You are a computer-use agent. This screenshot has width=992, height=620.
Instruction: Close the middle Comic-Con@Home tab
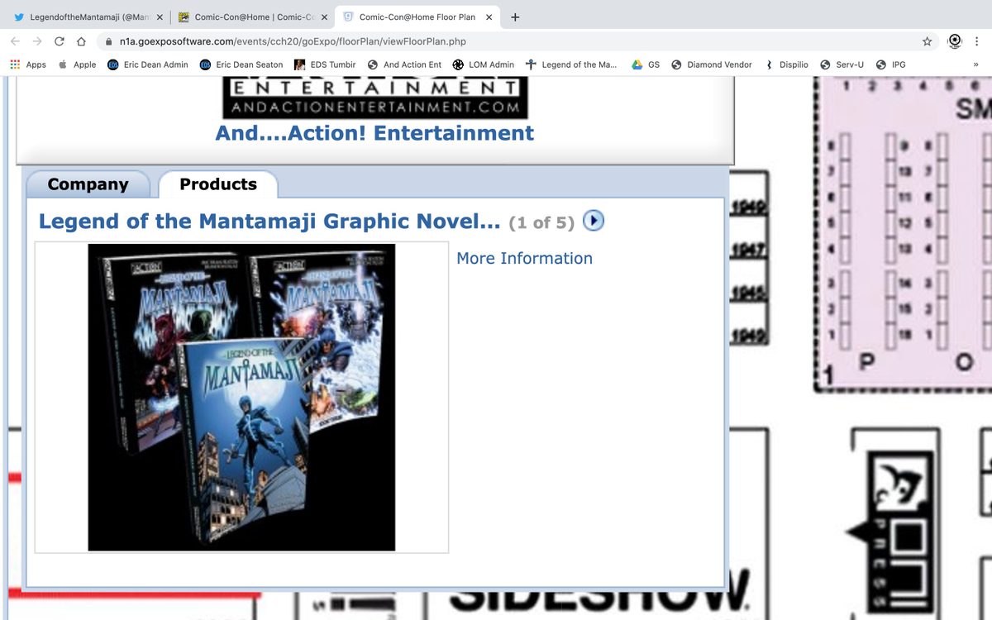pyautogui.click(x=324, y=17)
